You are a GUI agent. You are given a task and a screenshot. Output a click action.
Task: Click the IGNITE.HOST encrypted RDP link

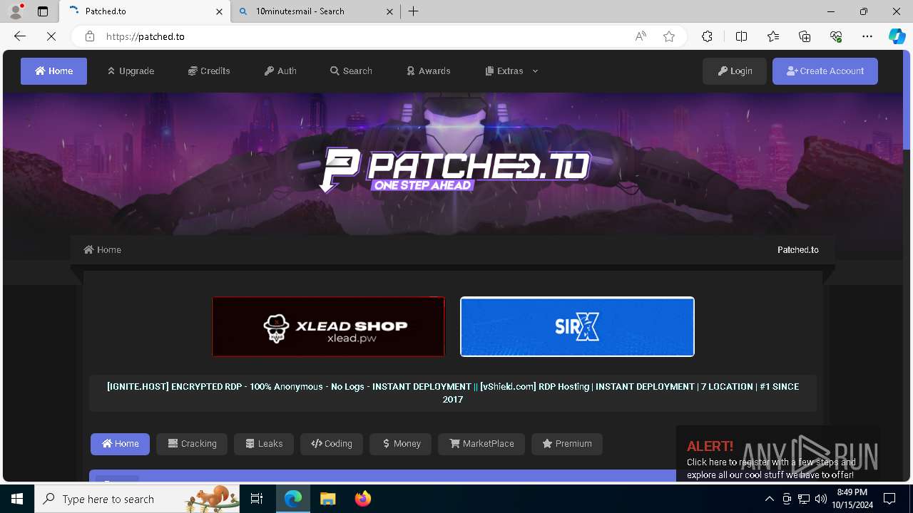tap(289, 386)
